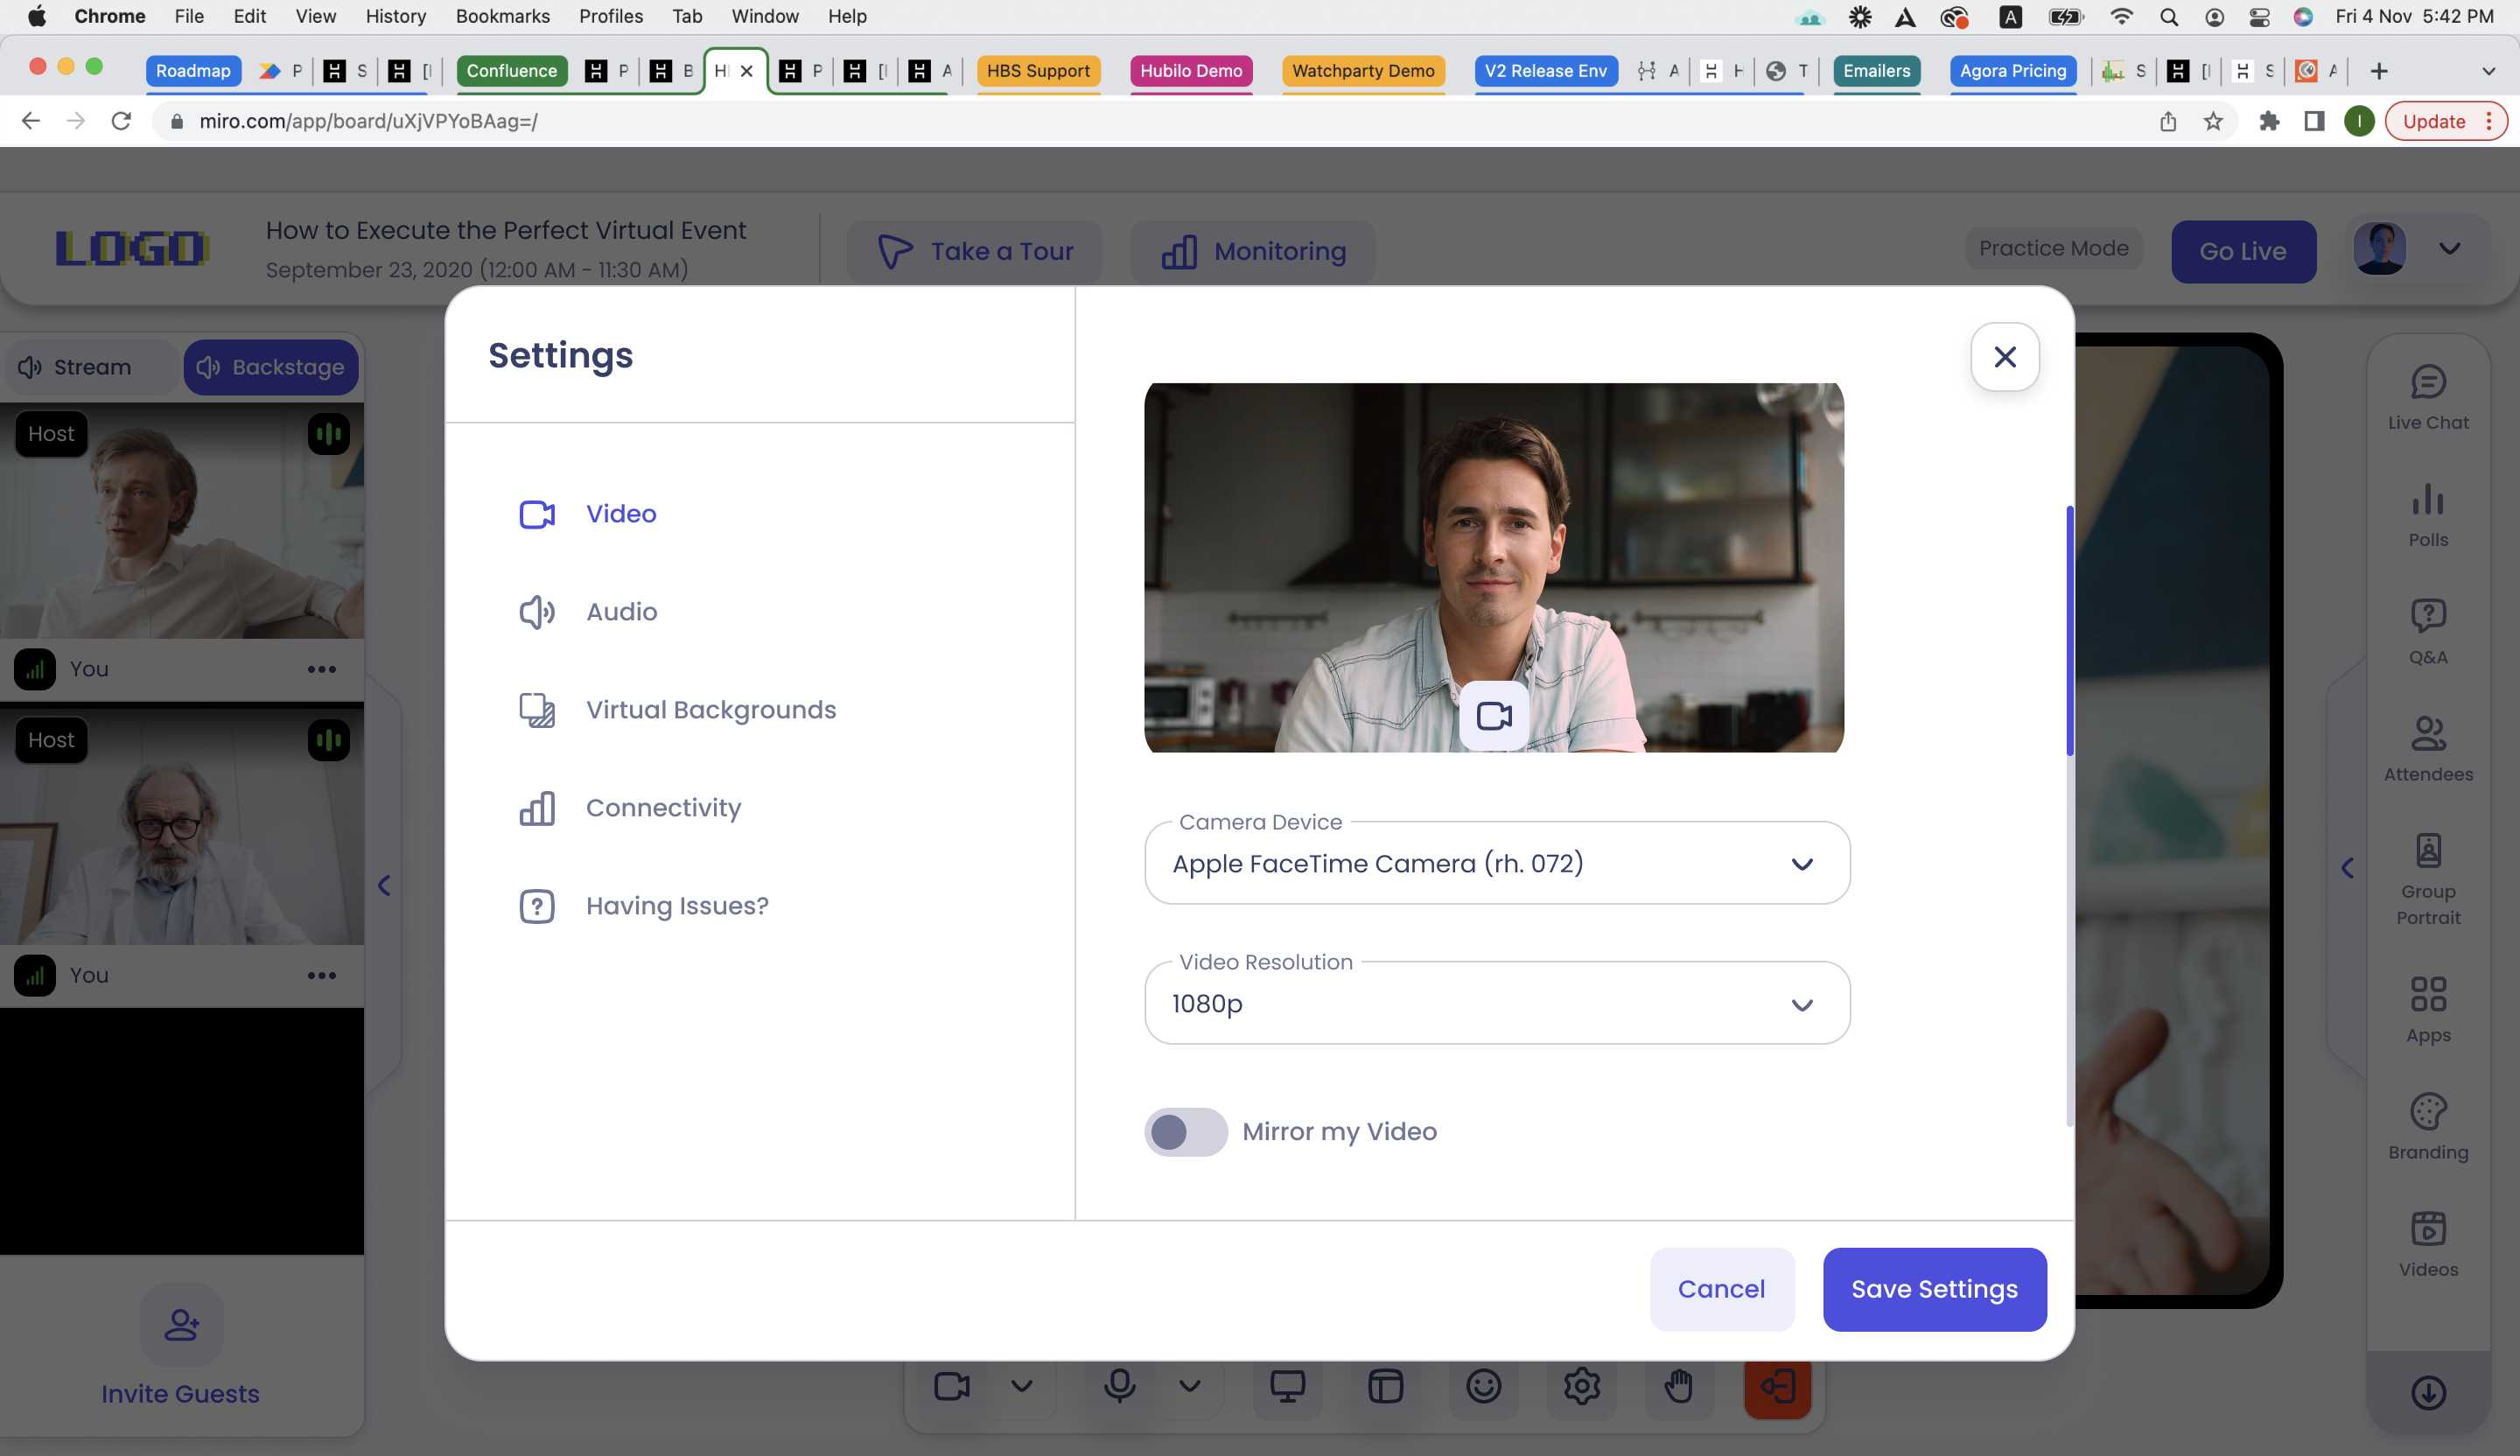Click signal strength icon of first host
This screenshot has height=1456, width=2520.
click(x=35, y=669)
